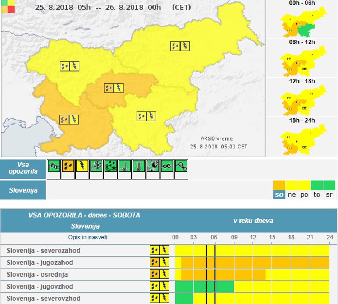Select the yellow thunderstorm warning icon
Image resolution: width=338 pixels, height=304 pixels.
82,166
